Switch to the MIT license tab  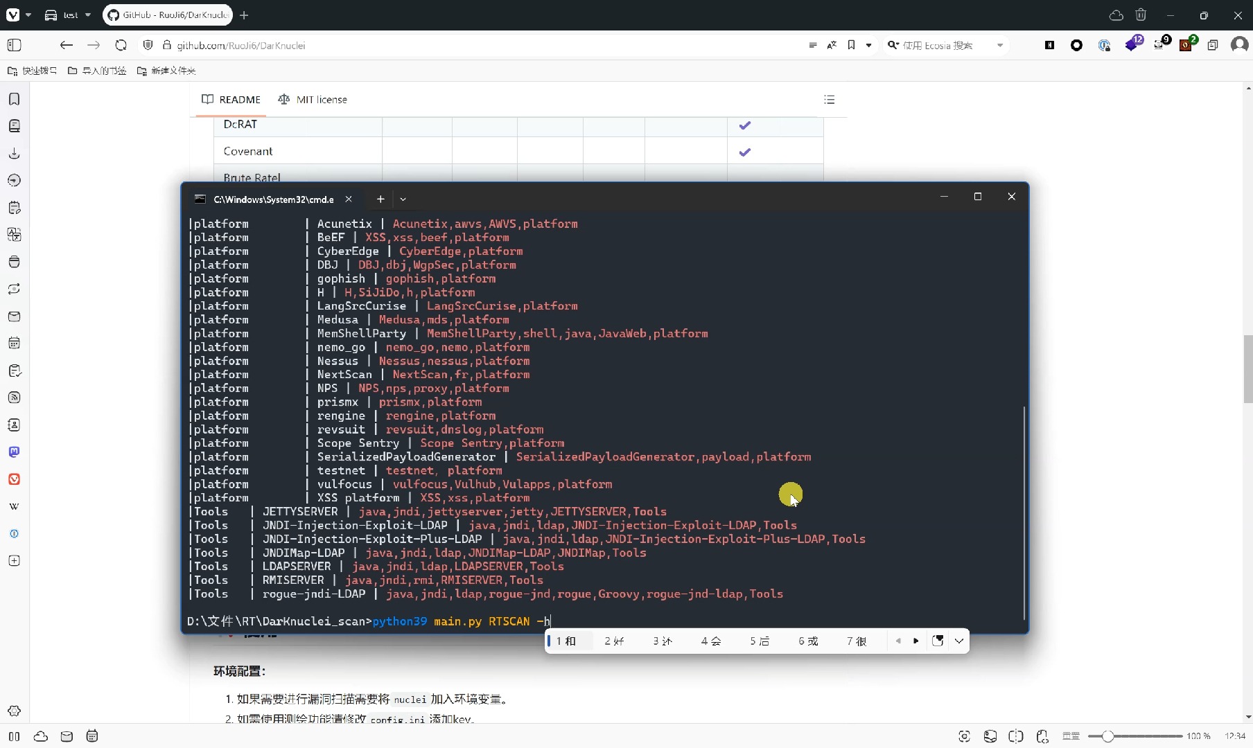[313, 100]
